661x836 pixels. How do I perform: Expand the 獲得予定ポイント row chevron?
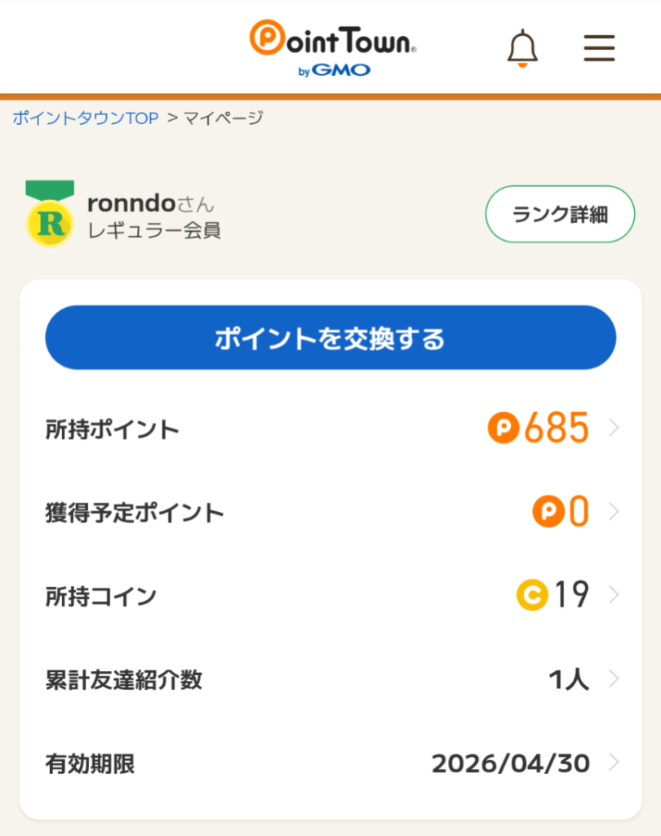click(614, 512)
